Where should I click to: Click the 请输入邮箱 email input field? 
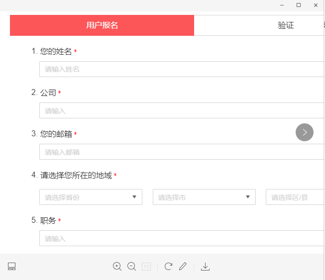tap(182, 152)
